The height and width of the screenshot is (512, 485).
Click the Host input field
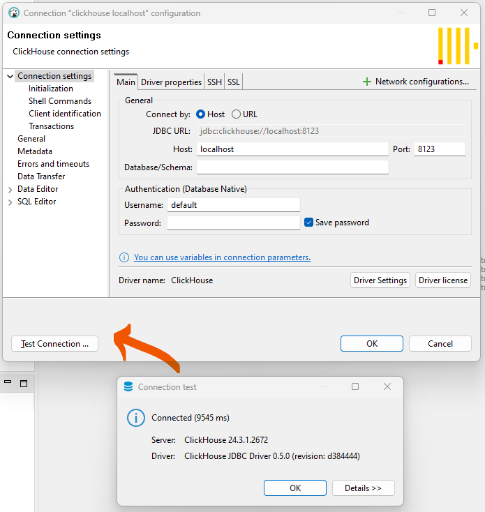[292, 149]
